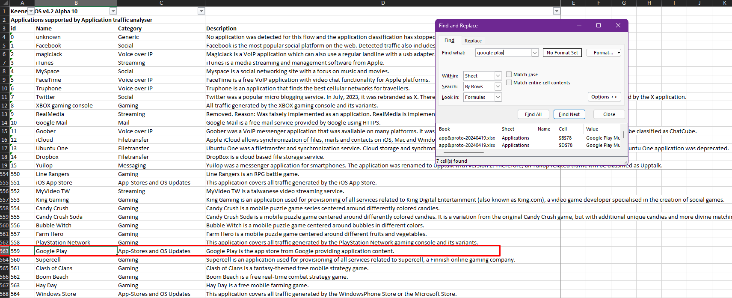Click the Find what text field
Screen dimensions: 732x298
pyautogui.click(x=503, y=53)
